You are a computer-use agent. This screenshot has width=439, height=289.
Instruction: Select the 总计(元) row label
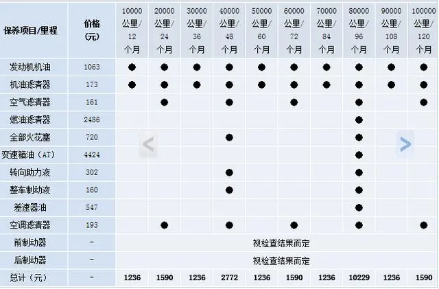tap(28, 278)
